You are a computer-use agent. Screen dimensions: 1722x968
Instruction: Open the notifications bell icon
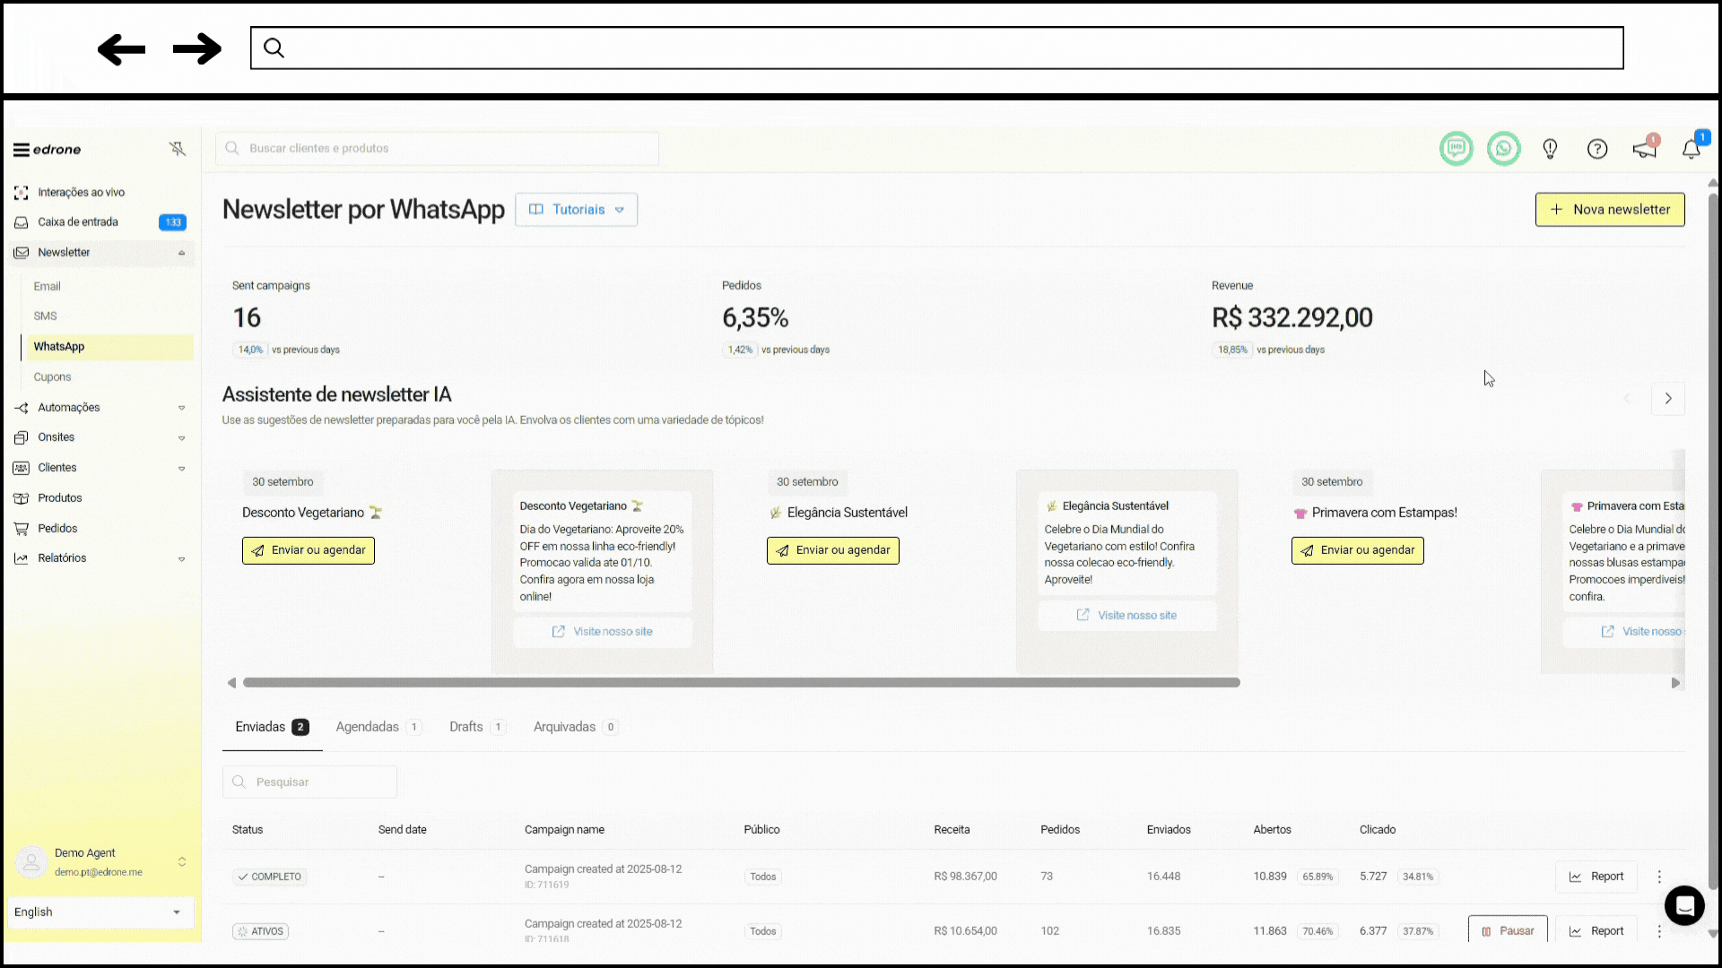(1692, 149)
